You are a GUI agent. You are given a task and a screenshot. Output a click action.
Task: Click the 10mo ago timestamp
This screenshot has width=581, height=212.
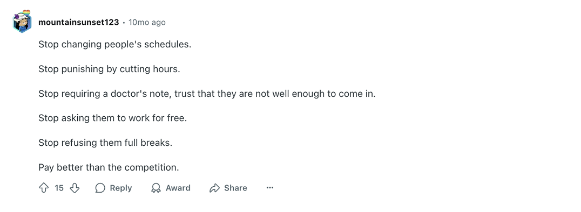pos(147,23)
